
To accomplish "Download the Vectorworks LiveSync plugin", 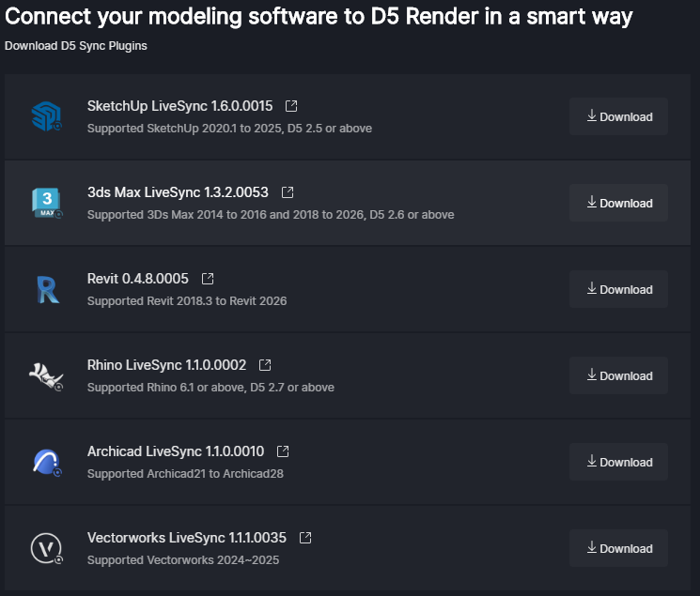I will (x=618, y=548).
